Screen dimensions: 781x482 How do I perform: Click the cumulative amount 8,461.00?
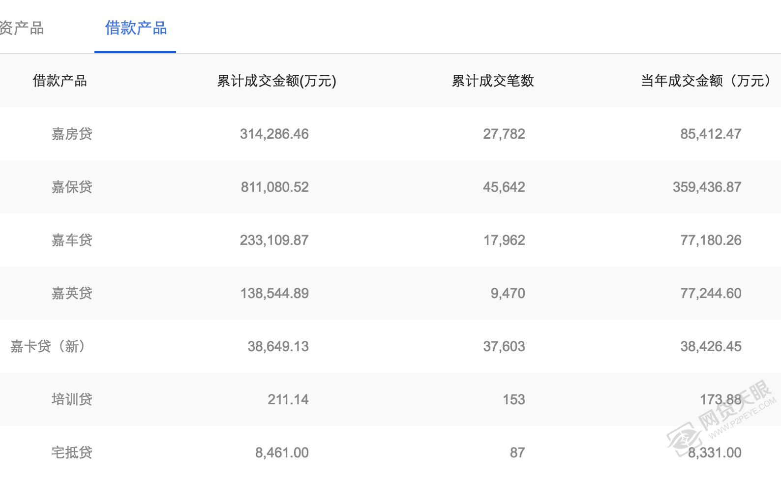(282, 452)
